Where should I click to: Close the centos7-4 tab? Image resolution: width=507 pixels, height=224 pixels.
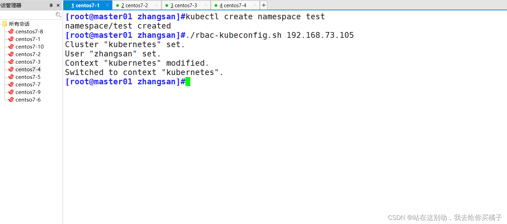pyautogui.click(x=255, y=5)
